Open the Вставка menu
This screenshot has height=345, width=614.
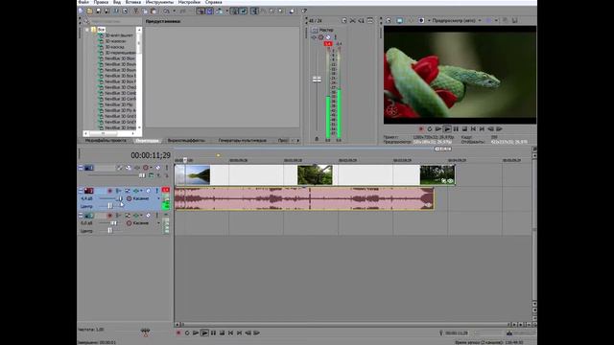point(133,2)
